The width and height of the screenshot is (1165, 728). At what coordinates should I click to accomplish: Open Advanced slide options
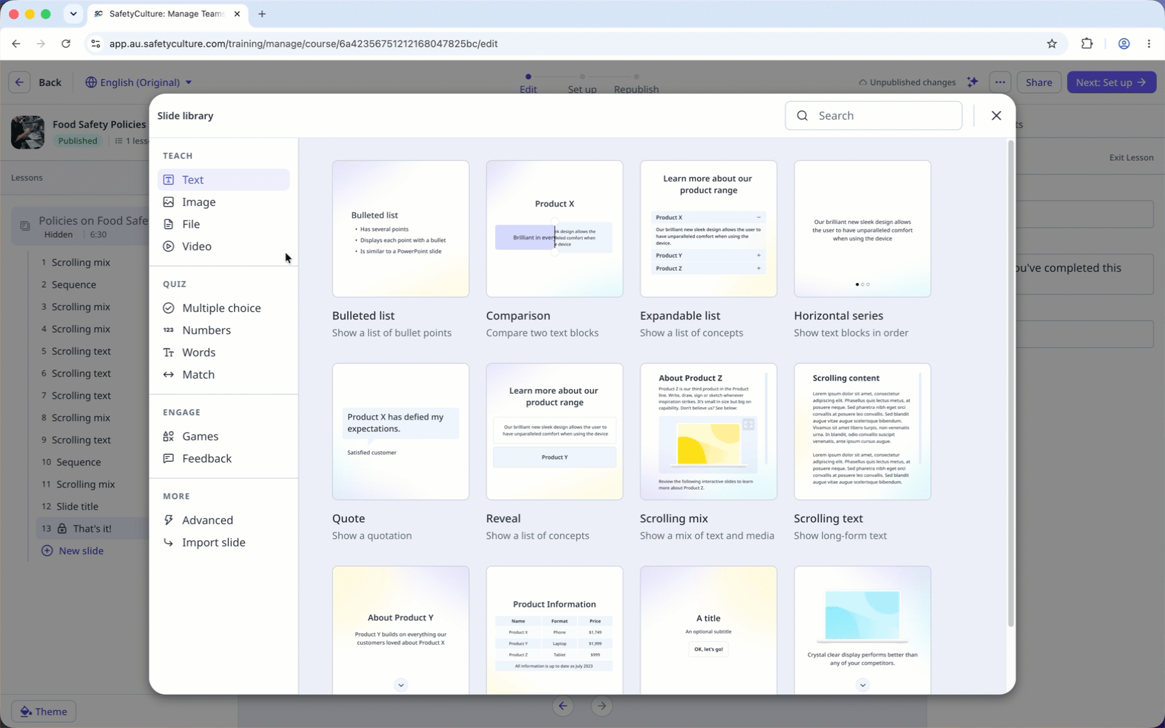point(223,520)
